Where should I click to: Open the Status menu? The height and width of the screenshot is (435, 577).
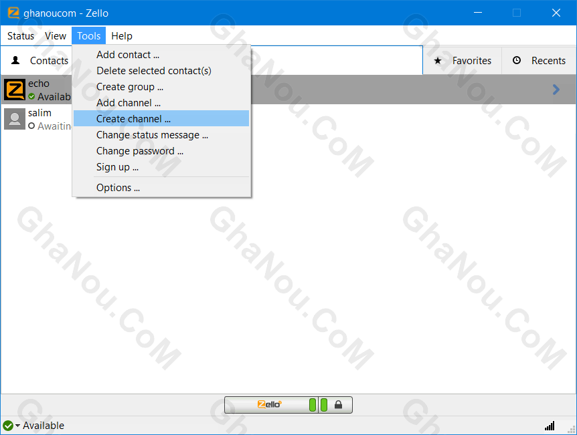(21, 36)
